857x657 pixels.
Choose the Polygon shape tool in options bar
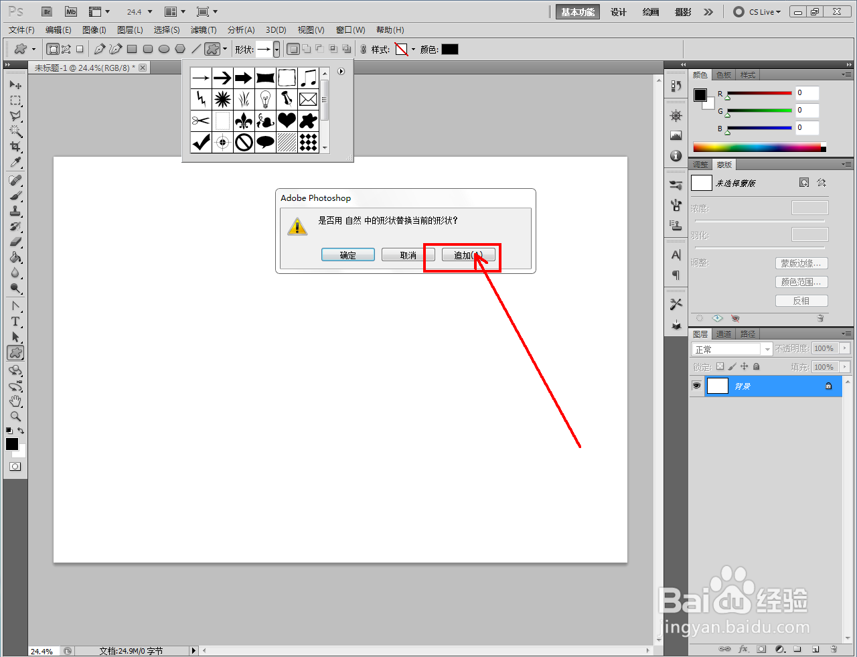click(180, 49)
